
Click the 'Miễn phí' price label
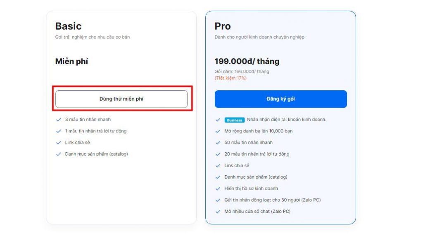tap(71, 60)
